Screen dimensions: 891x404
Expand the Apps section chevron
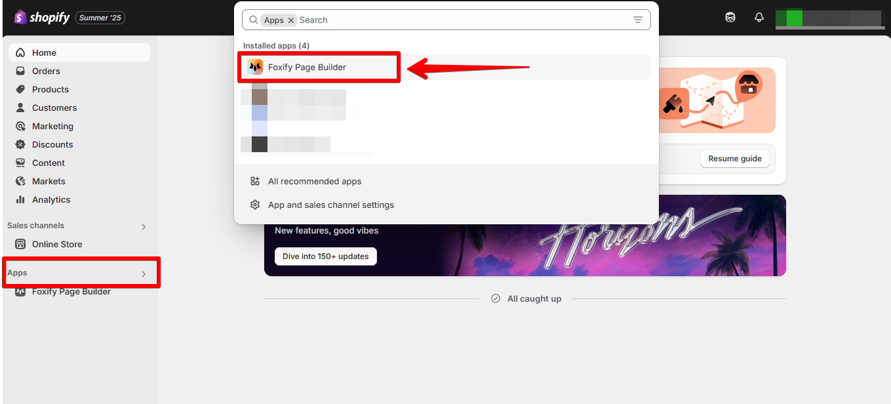[x=144, y=274]
